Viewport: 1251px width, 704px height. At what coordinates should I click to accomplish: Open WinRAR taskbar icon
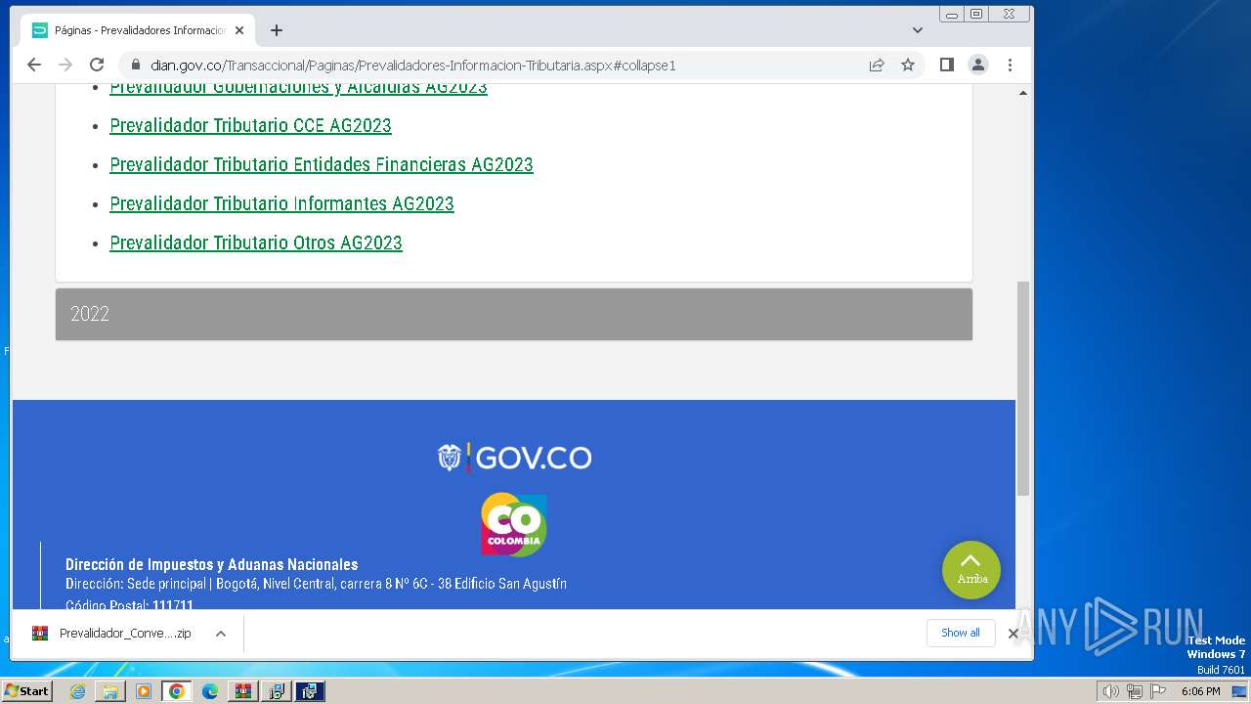tap(243, 691)
